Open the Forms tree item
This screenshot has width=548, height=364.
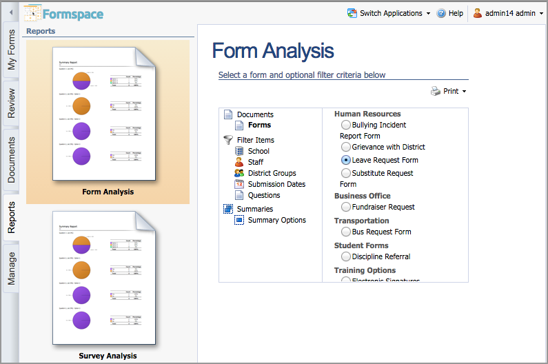pos(259,125)
